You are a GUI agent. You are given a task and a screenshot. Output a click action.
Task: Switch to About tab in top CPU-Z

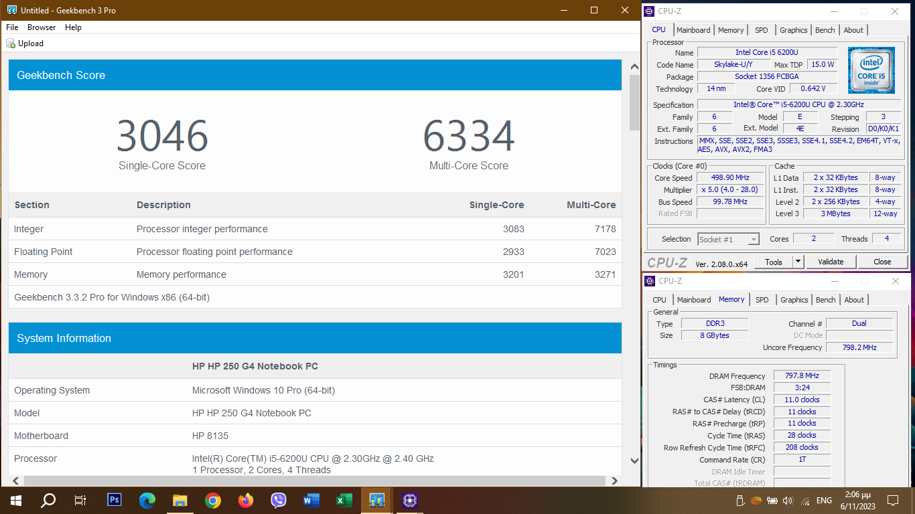coord(853,30)
